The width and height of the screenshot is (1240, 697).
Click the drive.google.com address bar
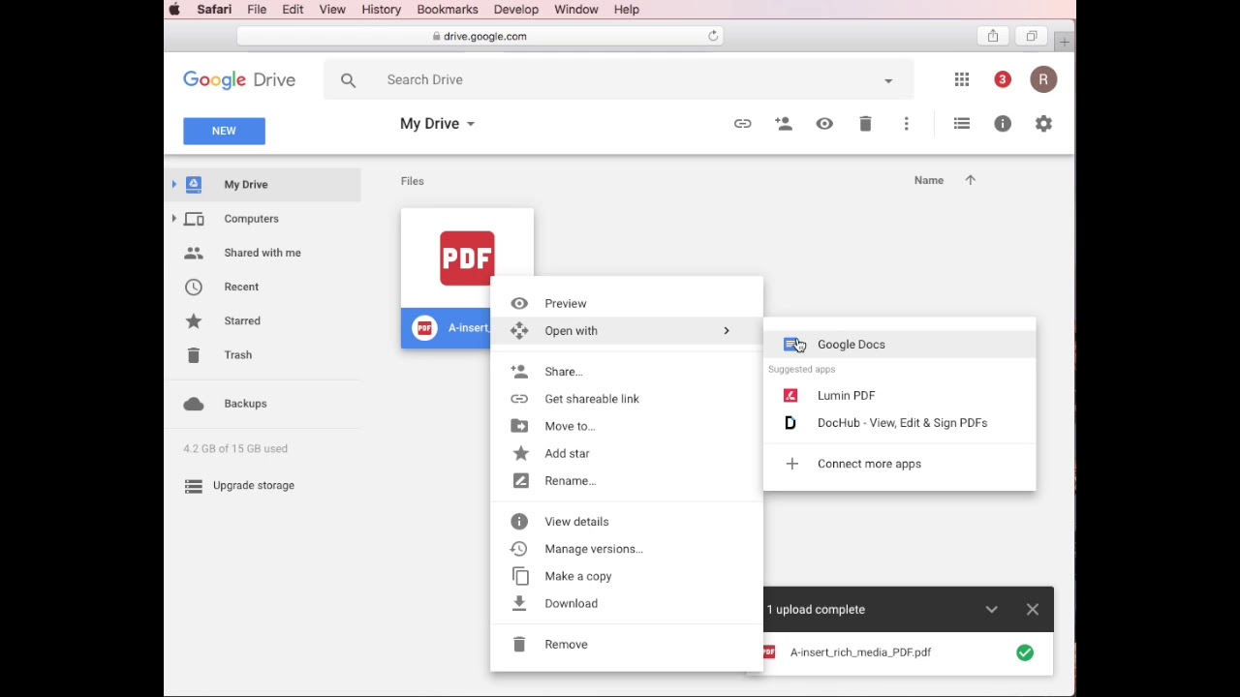[x=480, y=36]
